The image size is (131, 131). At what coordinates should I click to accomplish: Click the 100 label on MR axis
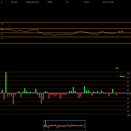128,74
